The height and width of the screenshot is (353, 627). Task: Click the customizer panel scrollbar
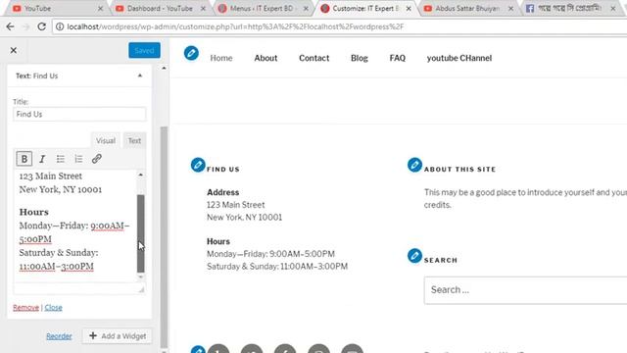pos(164,236)
